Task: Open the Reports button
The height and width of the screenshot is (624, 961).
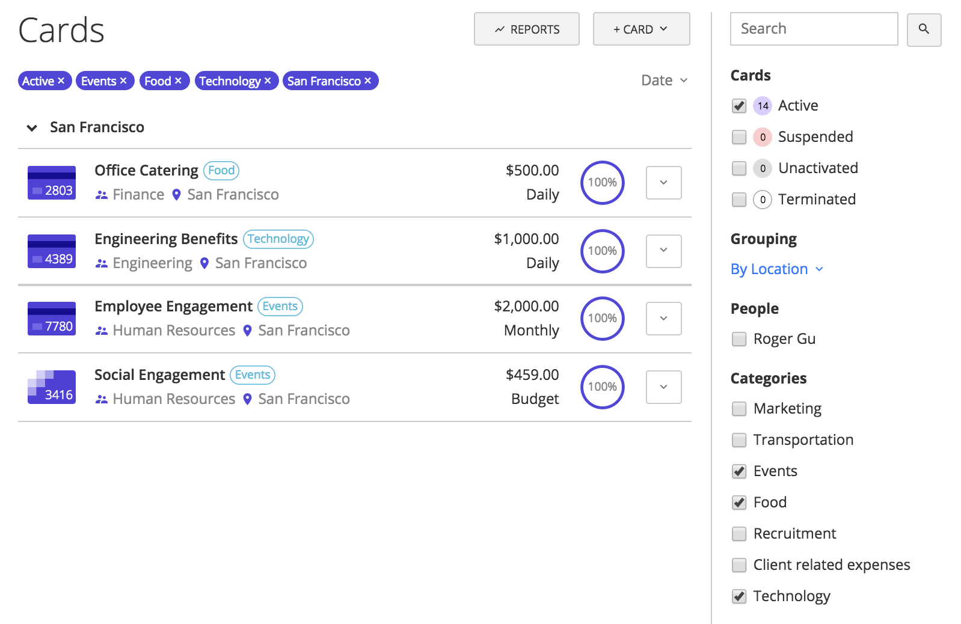Action: (526, 29)
